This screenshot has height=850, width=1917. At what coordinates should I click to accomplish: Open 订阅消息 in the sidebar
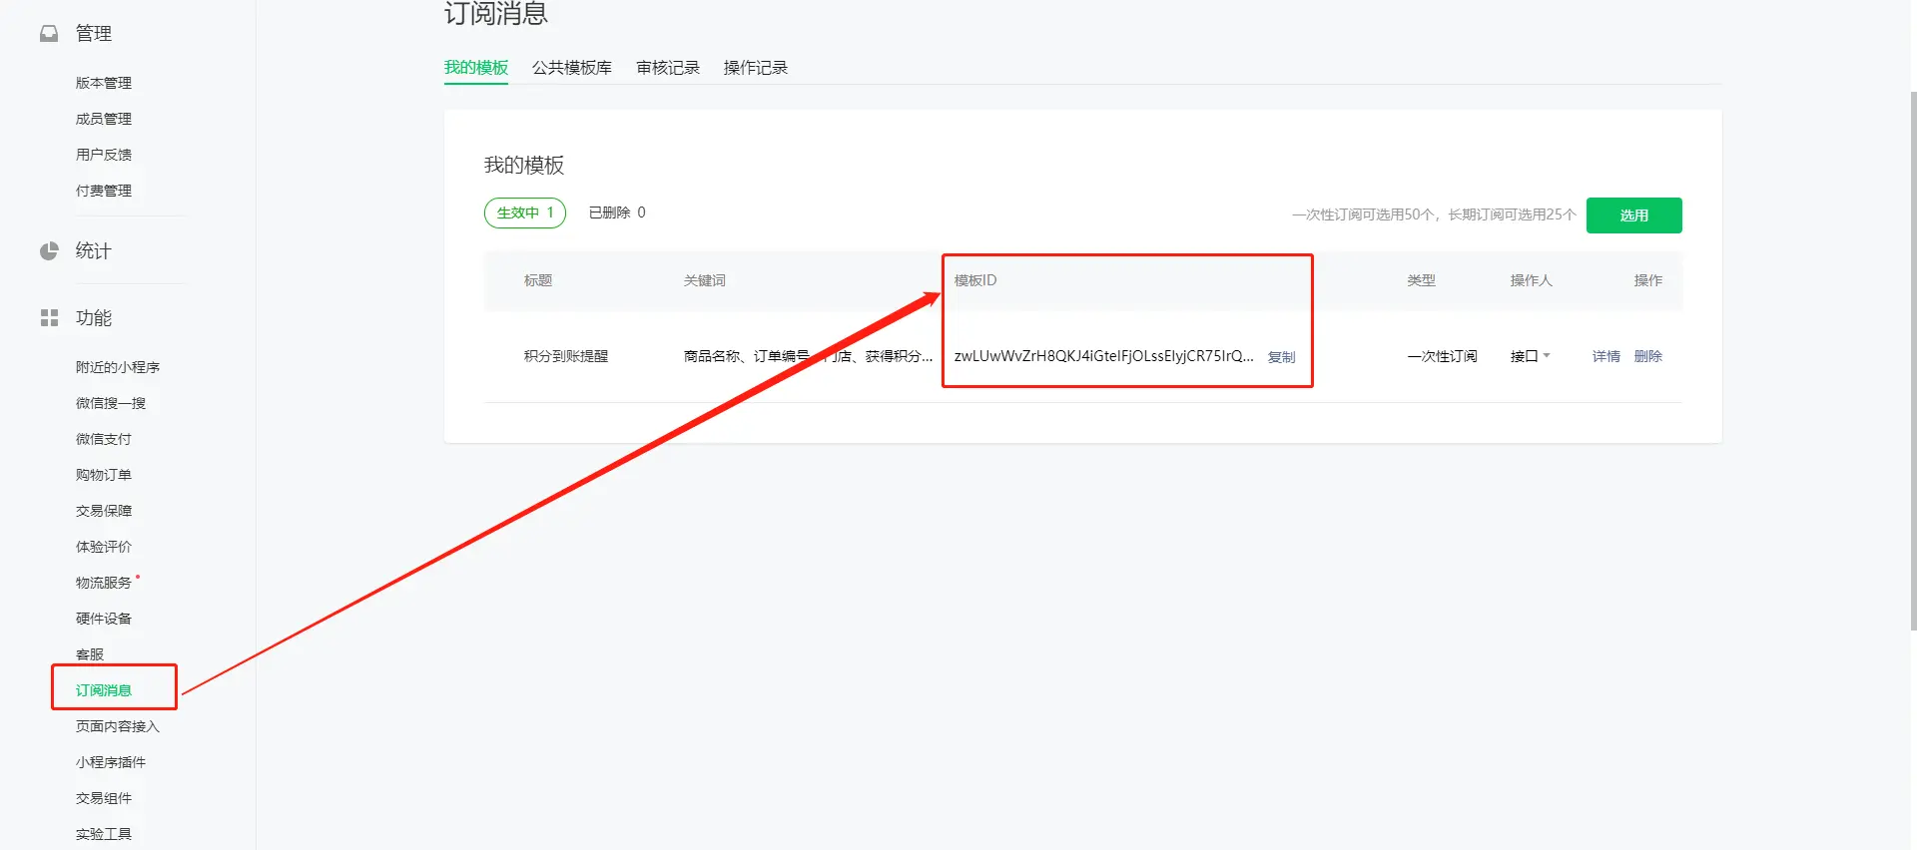click(104, 690)
